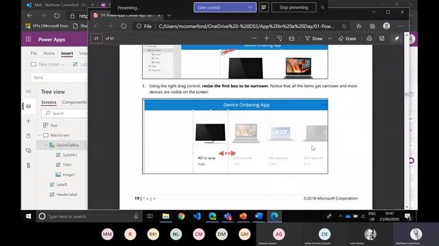Image resolution: width=439 pixels, height=246 pixels.
Task: Click the Windows Start button
Action: [28, 216]
